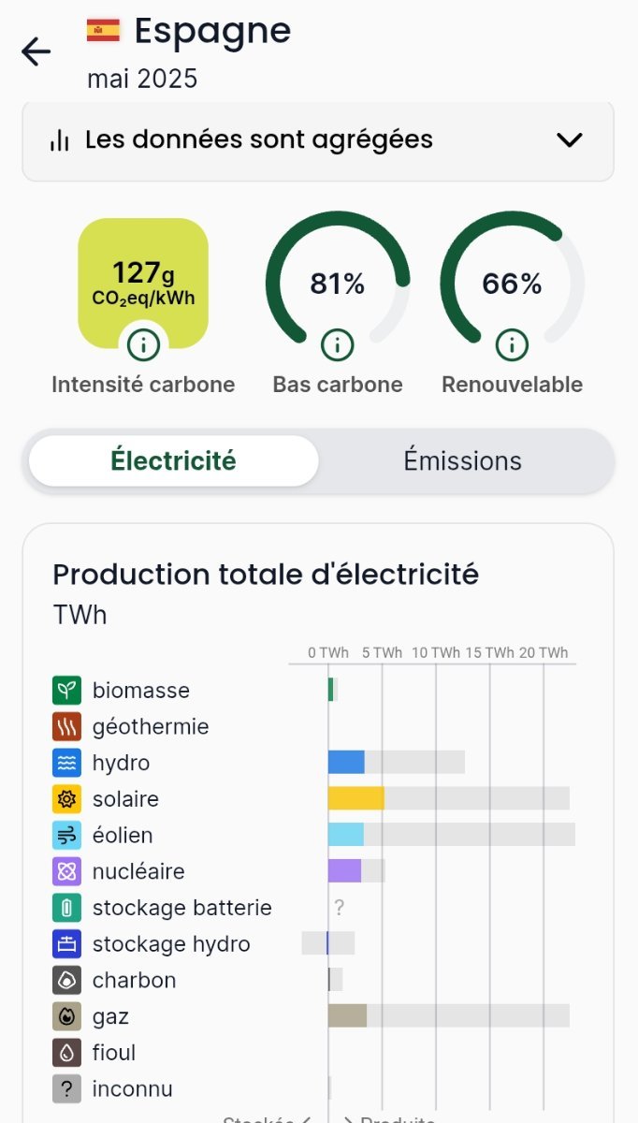The image size is (638, 1123).
Task: Click the biomasse leaf icon
Action: click(66, 691)
